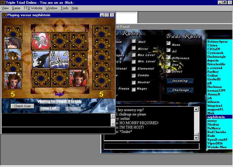Select the All trade rule

tap(168, 50)
